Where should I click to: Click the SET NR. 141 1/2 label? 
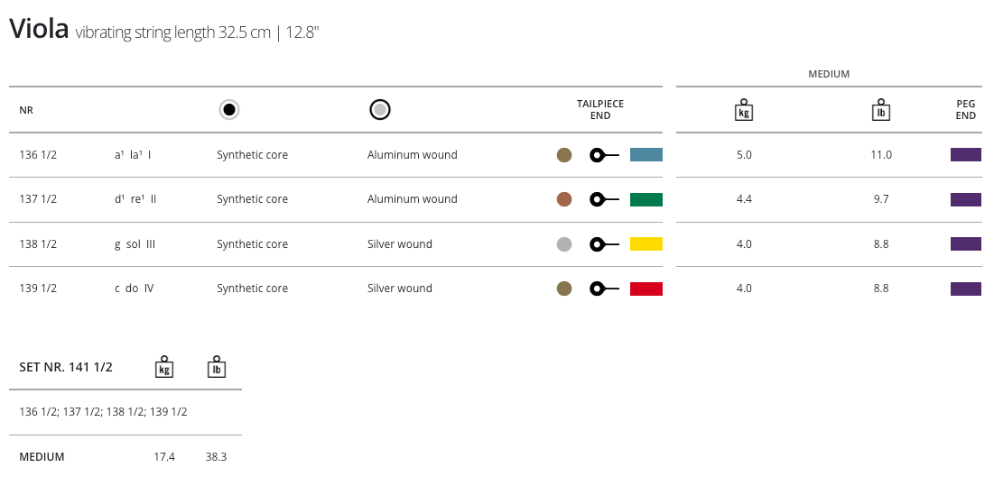66,367
